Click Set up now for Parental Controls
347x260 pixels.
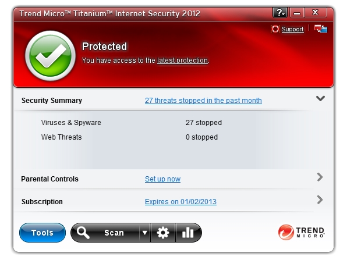coord(162,179)
